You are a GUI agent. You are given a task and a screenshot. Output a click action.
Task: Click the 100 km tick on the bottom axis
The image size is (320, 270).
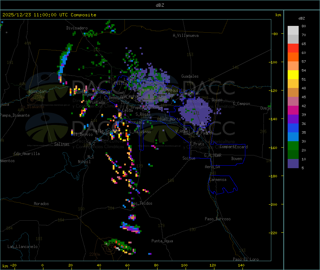click(184, 265)
